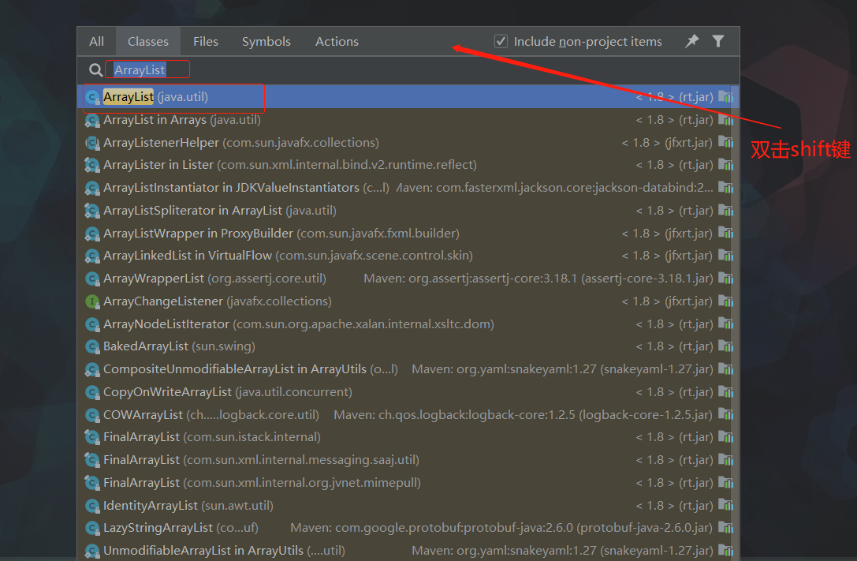Click class icon beside BakedArrayList
857x561 pixels.
pyautogui.click(x=92, y=346)
